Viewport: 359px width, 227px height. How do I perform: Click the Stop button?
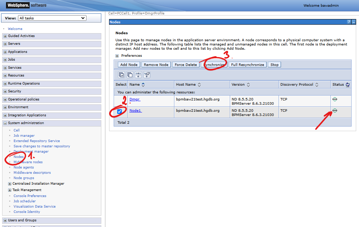tap(275, 65)
